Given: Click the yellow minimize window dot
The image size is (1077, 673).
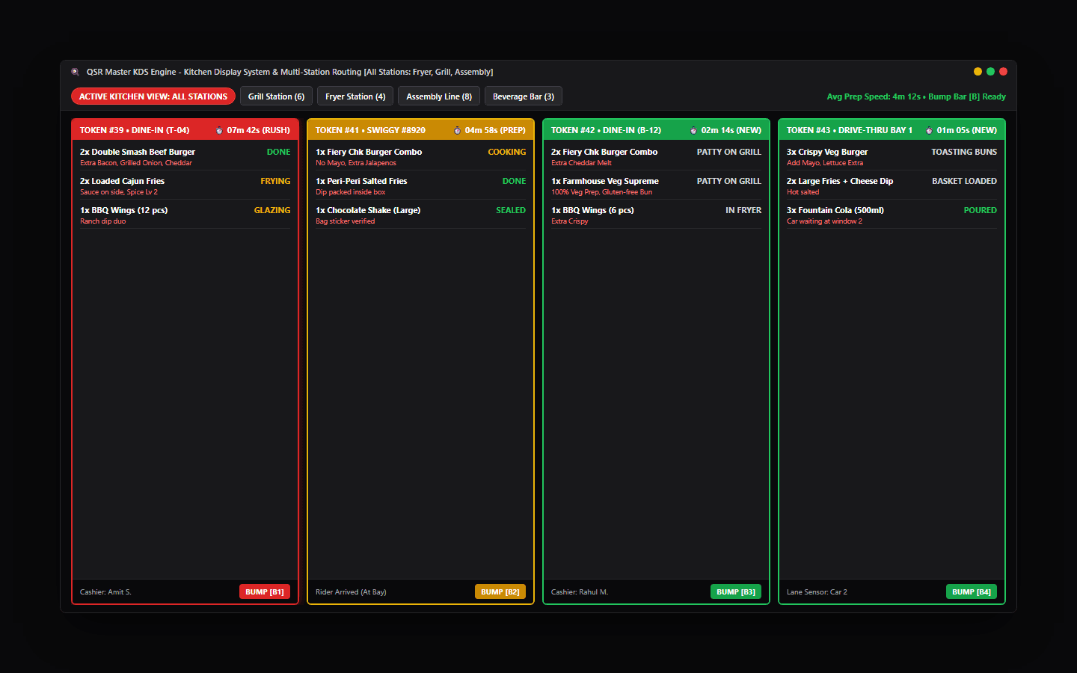Looking at the screenshot, I should pos(978,72).
